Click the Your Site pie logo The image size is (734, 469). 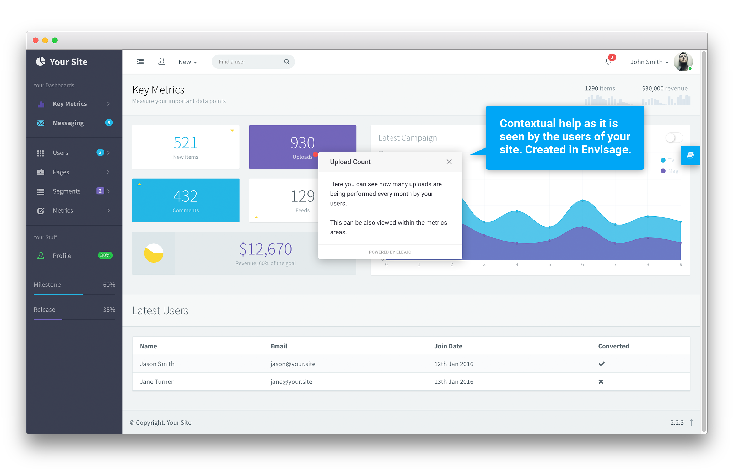(41, 62)
